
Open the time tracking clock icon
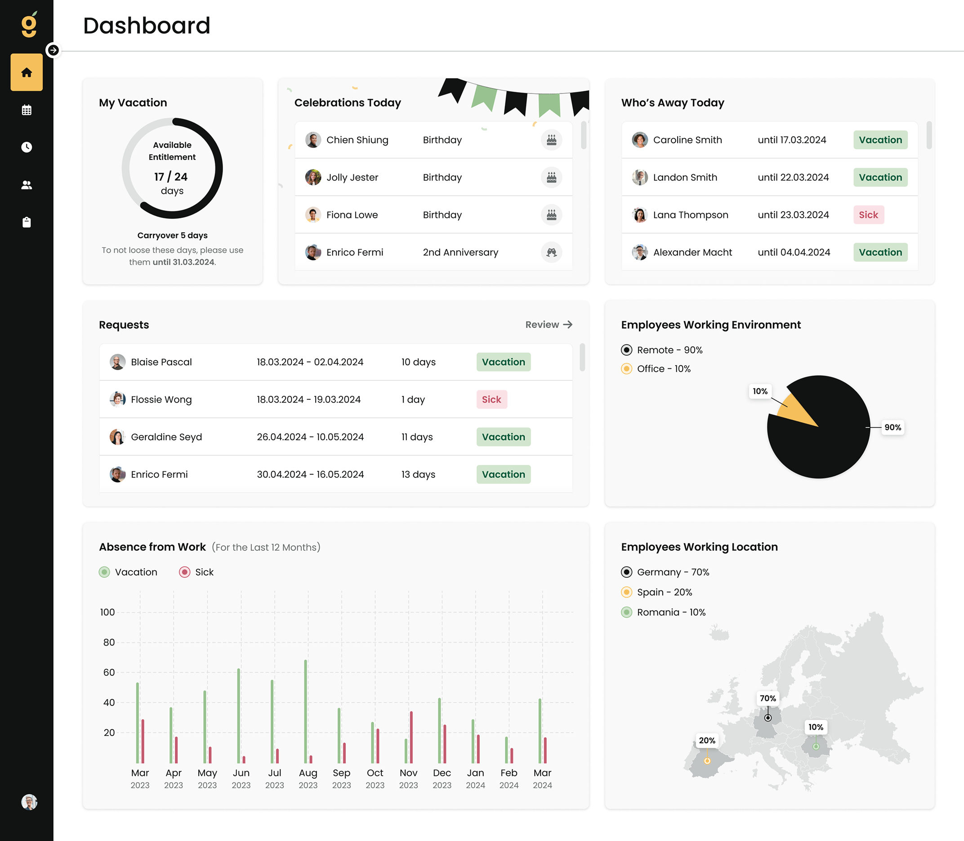click(27, 147)
